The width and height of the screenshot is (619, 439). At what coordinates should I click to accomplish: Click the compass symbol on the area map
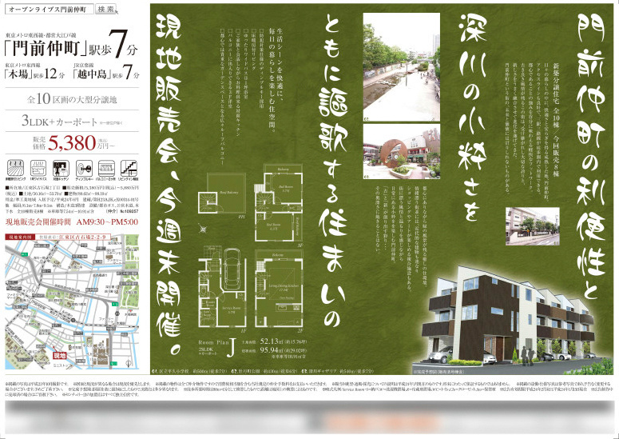click(127, 363)
